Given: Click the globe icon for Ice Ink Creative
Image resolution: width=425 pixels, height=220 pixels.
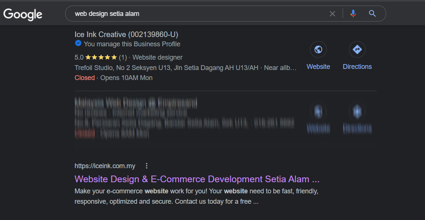Looking at the screenshot, I should (x=318, y=50).
